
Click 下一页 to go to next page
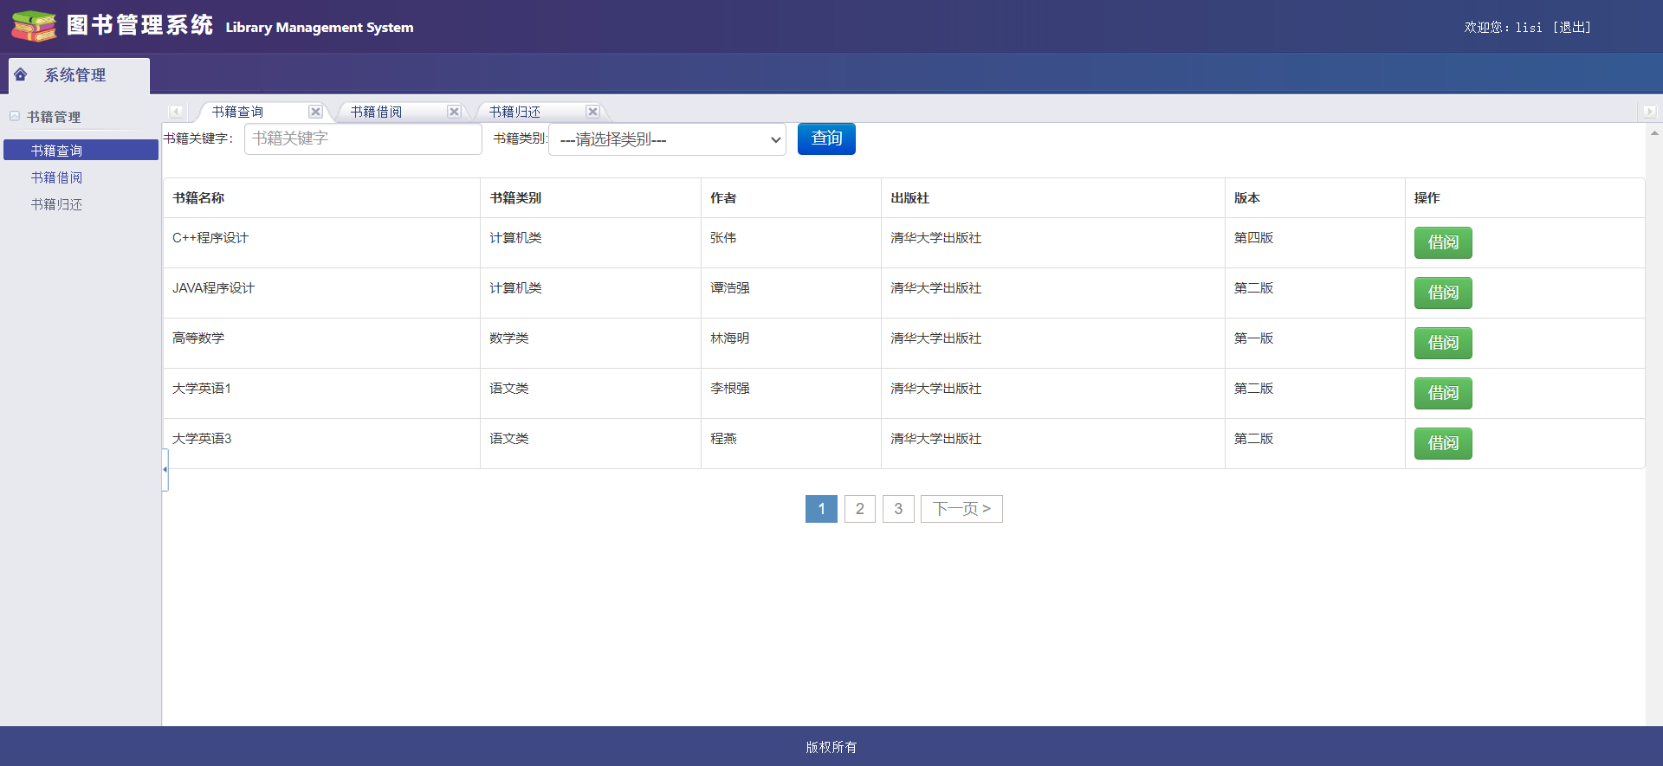pos(961,509)
